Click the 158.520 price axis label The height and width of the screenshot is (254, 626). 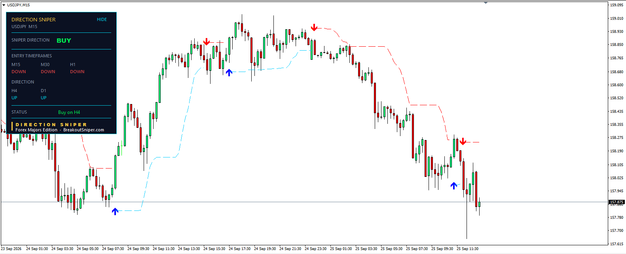pos(617,98)
